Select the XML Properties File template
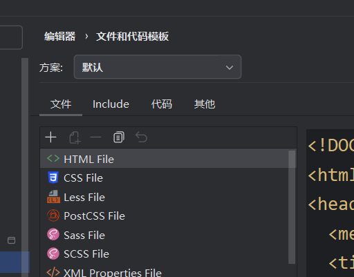 (x=164, y=272)
